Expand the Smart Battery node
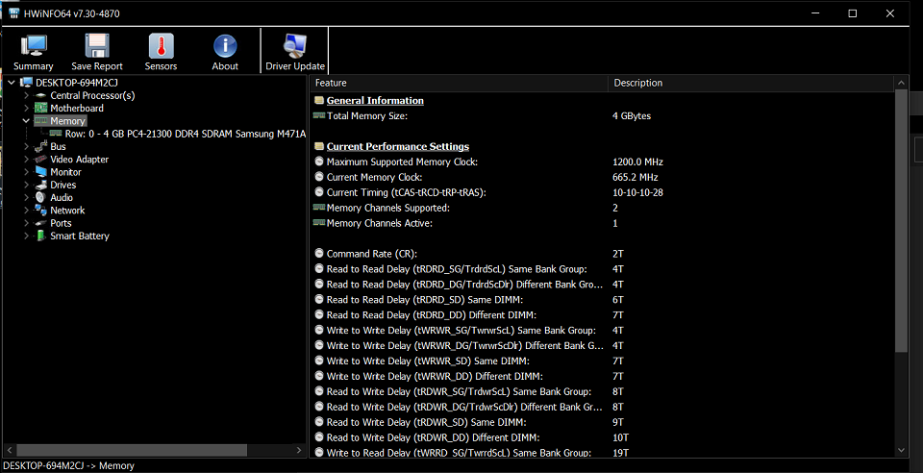The width and height of the screenshot is (923, 473). pyautogui.click(x=27, y=236)
